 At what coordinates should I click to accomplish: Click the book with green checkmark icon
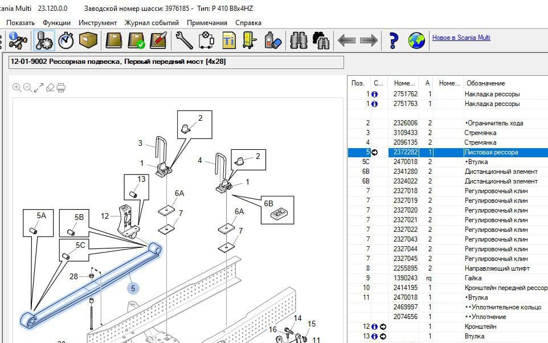coord(137,40)
